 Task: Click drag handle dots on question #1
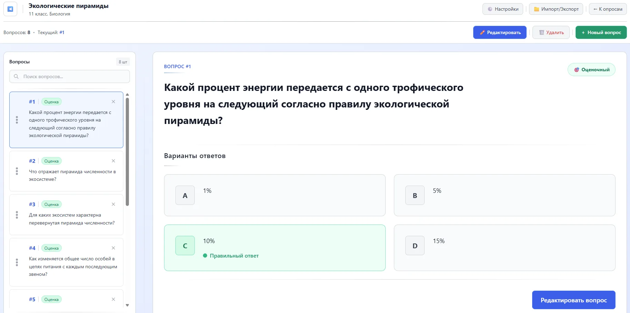coord(17,120)
